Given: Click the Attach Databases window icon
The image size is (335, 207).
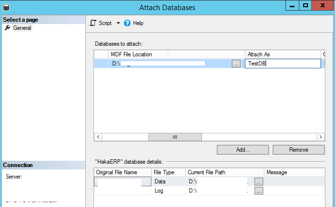Looking at the screenshot, I should tap(6, 7).
